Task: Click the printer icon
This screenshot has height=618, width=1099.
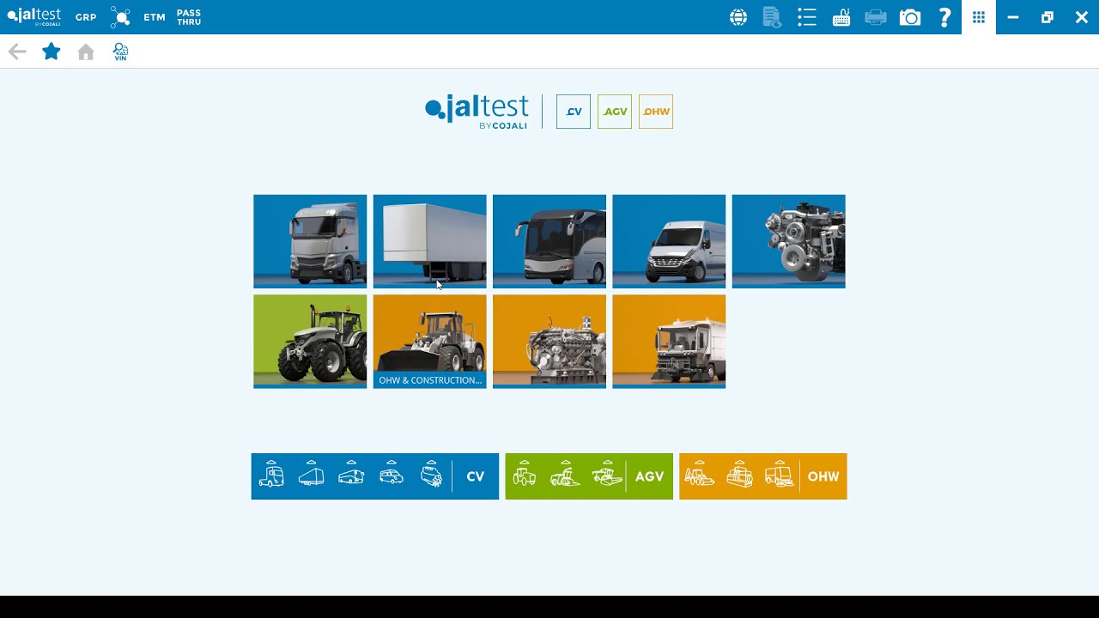Action: pos(876,17)
